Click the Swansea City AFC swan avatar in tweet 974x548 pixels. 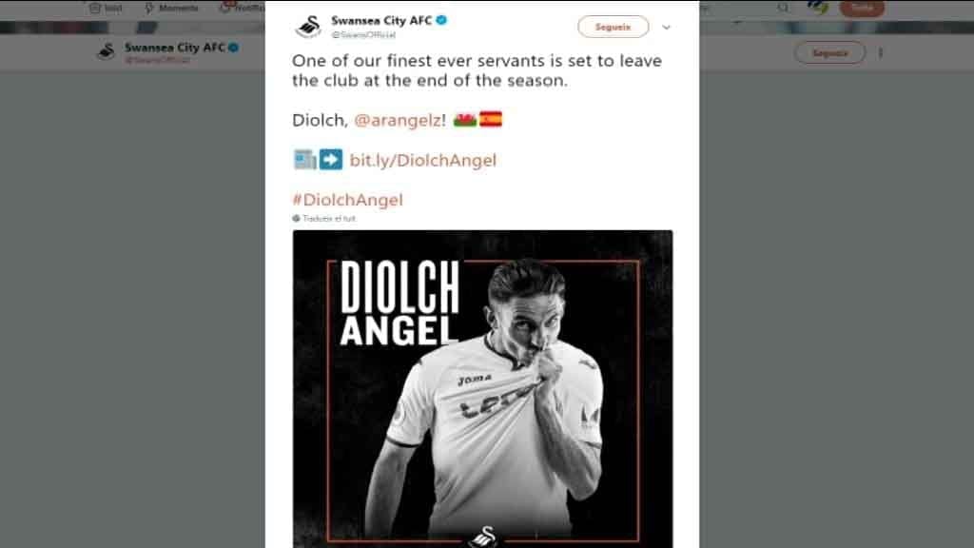pos(308,27)
